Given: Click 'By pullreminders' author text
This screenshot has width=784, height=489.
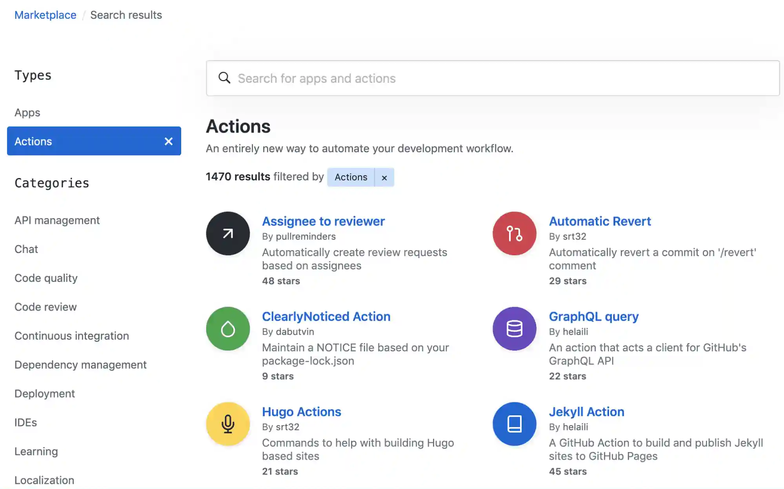Looking at the screenshot, I should tap(299, 236).
